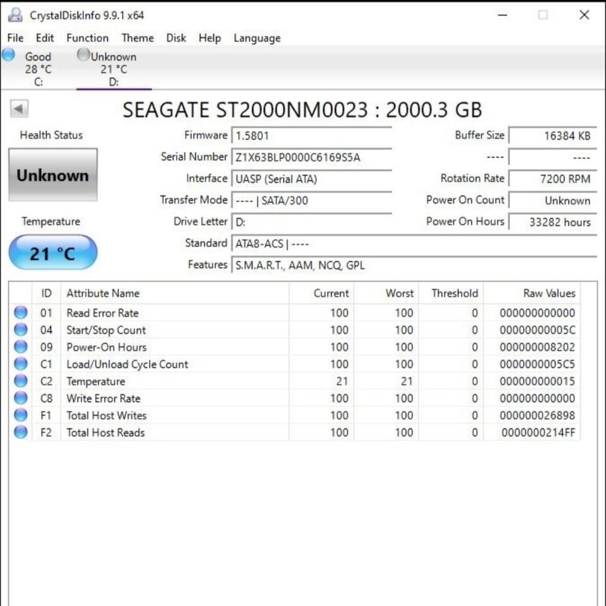
Task: Select the Start/Stop Count attribute name
Action: click(x=106, y=330)
